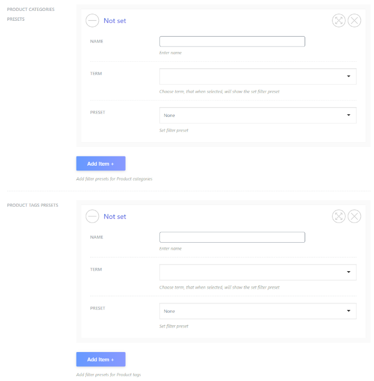Open the Term dropdown in Product Tags presets
This screenshot has height=381, width=374.
click(258, 272)
